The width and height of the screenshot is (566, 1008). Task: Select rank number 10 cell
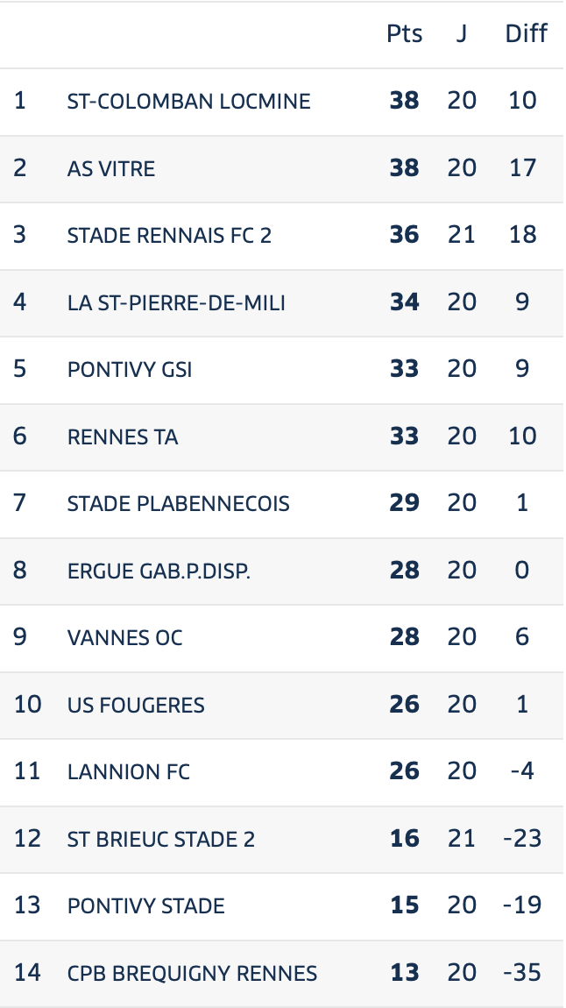pos(28,706)
